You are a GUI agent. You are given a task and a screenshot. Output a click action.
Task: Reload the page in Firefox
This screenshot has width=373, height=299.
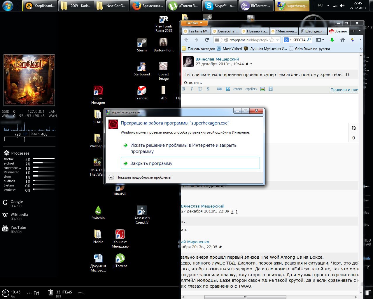click(207, 40)
